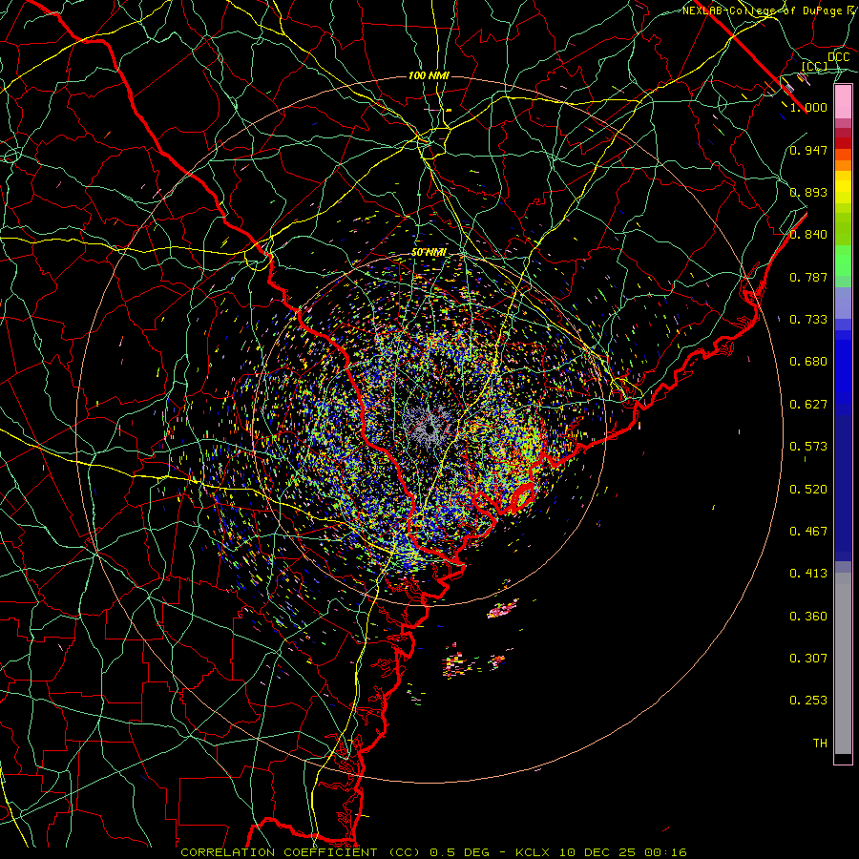Click the TH threshold label

click(820, 744)
